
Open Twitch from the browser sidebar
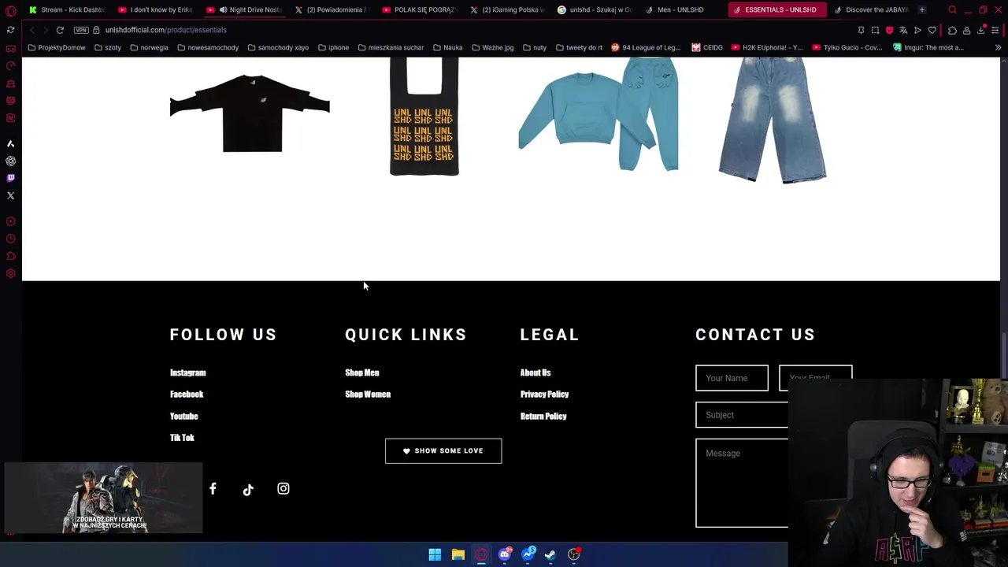[x=10, y=178]
